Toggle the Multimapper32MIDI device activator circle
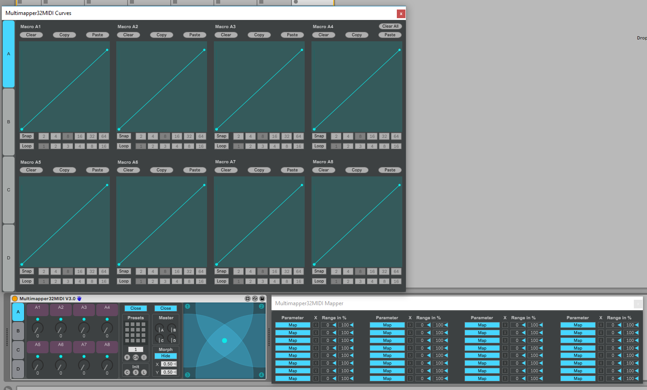The image size is (647, 390). [15, 298]
